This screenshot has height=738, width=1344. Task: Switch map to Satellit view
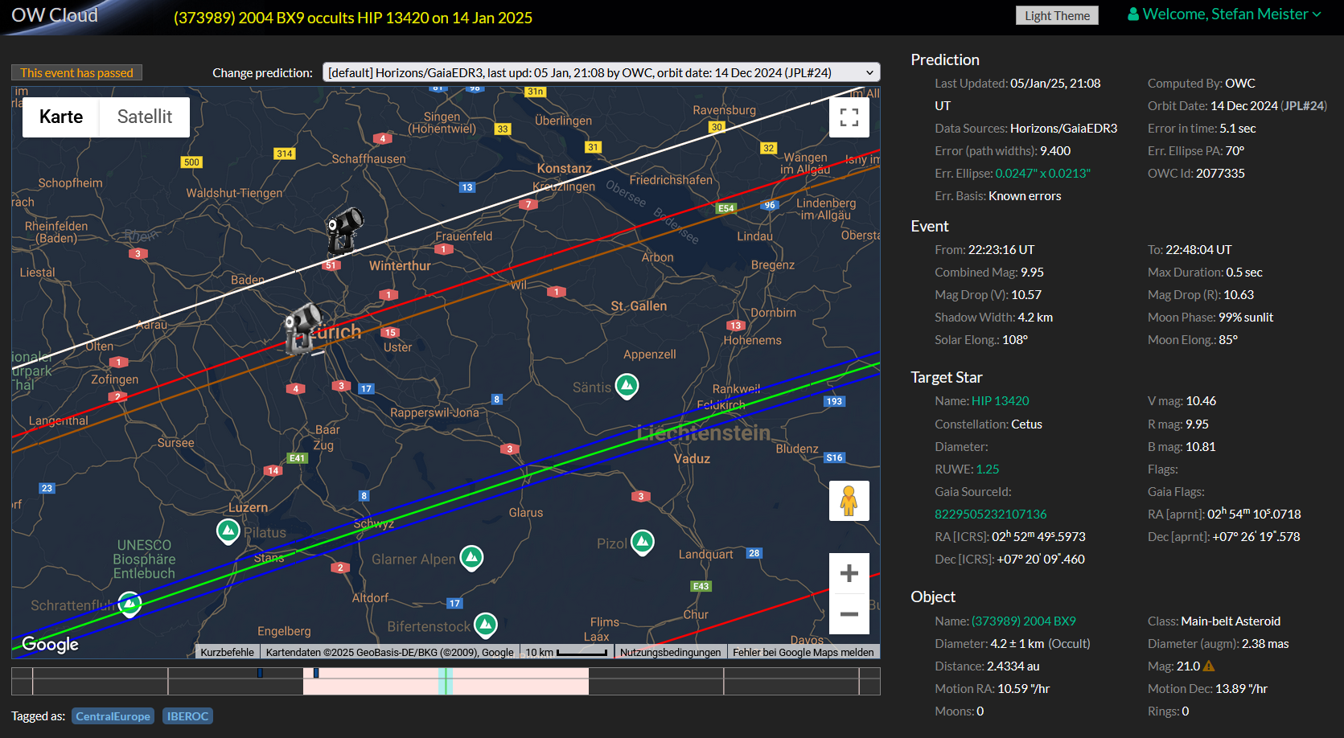145,117
